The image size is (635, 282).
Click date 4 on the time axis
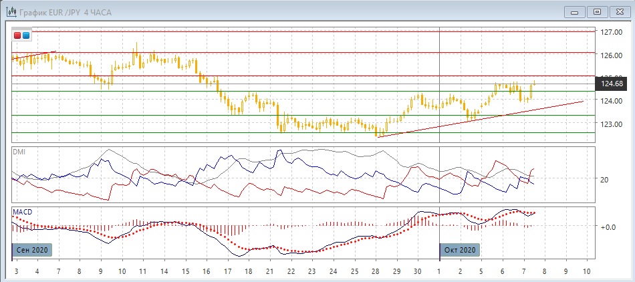pos(37,271)
